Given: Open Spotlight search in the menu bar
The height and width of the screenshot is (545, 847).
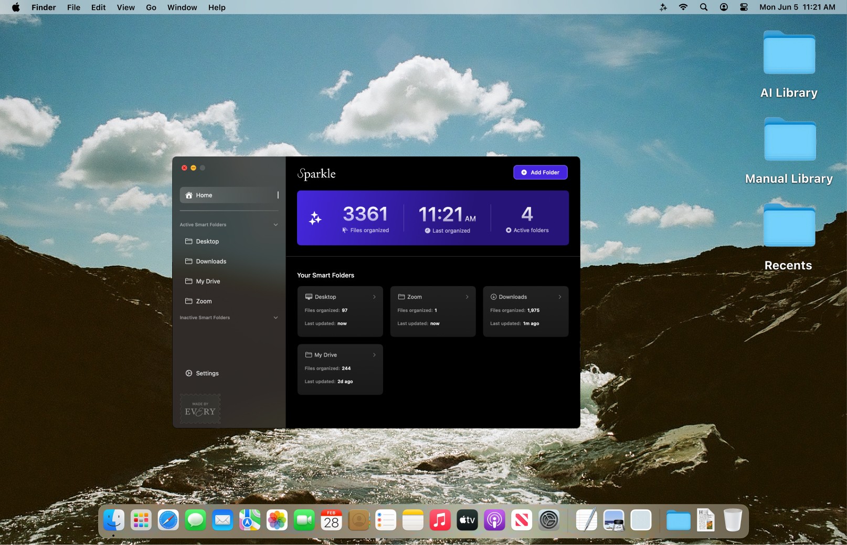Looking at the screenshot, I should pyautogui.click(x=704, y=7).
